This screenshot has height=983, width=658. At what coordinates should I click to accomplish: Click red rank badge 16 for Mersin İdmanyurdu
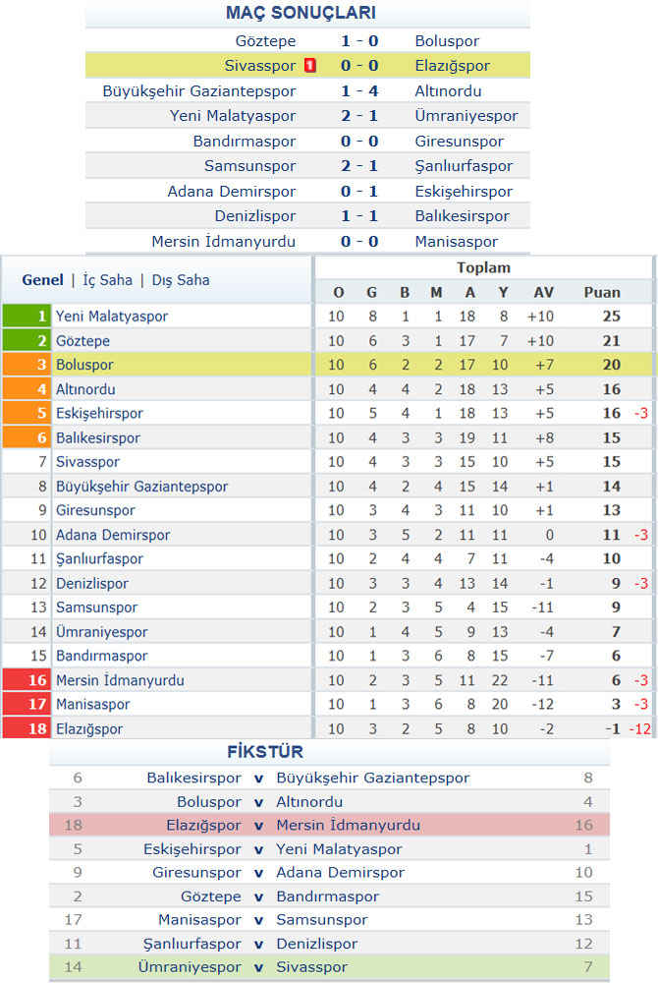(x=26, y=680)
